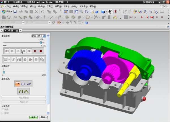Click toolbar gray stop square
Viewport: 170px width, 122px height.
(162, 17)
